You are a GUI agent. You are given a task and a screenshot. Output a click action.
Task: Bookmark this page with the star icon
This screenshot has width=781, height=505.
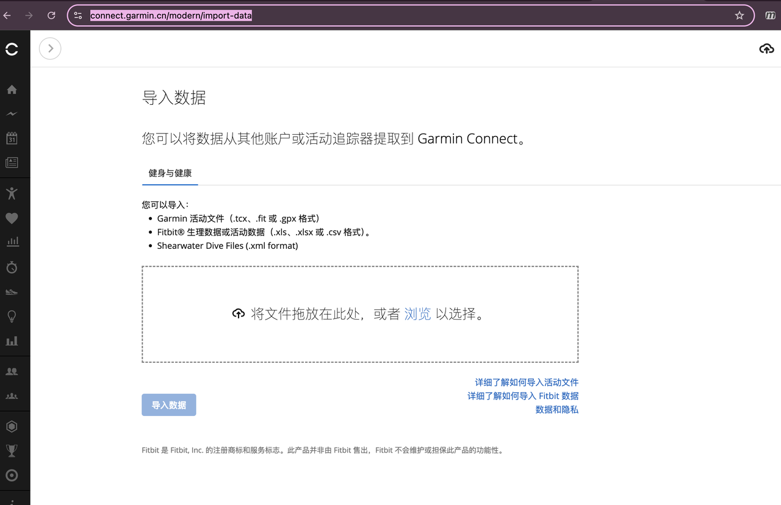pyautogui.click(x=740, y=15)
